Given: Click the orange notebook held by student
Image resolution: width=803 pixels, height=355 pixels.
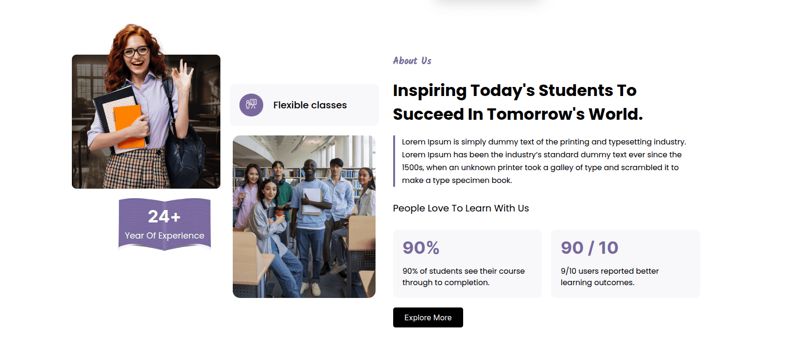Looking at the screenshot, I should click(x=129, y=125).
